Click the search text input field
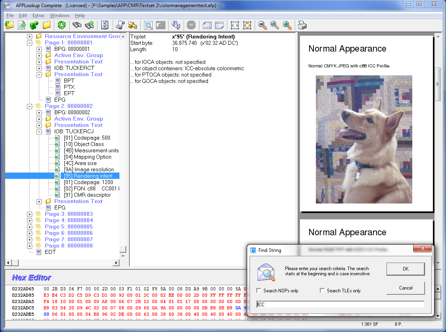This screenshot has height=332, width=446. (340, 304)
